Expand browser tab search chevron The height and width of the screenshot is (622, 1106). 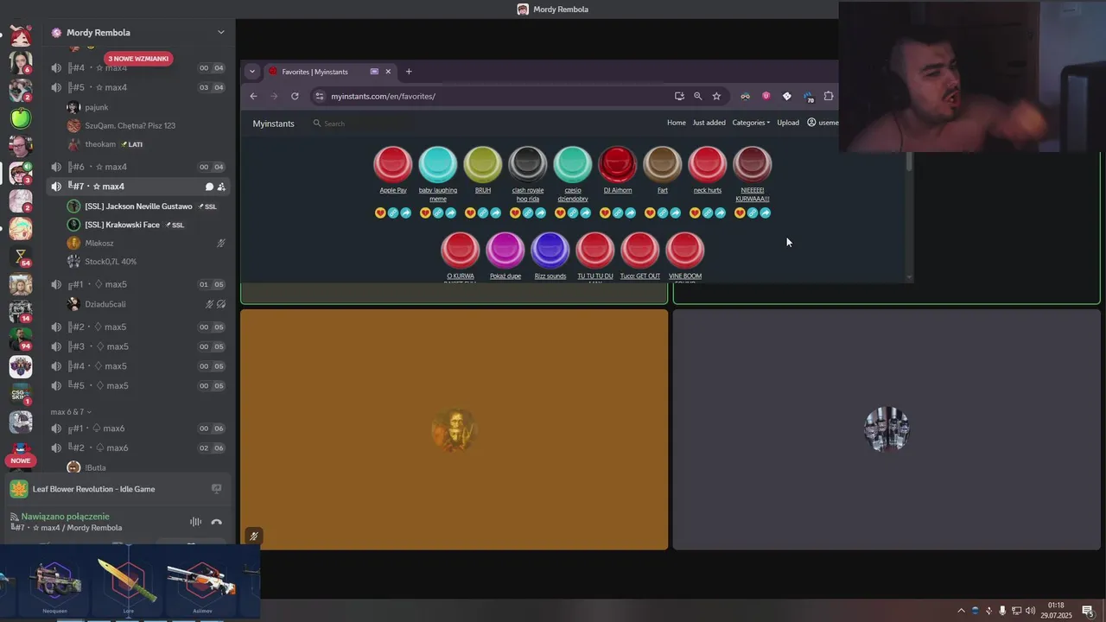252,72
